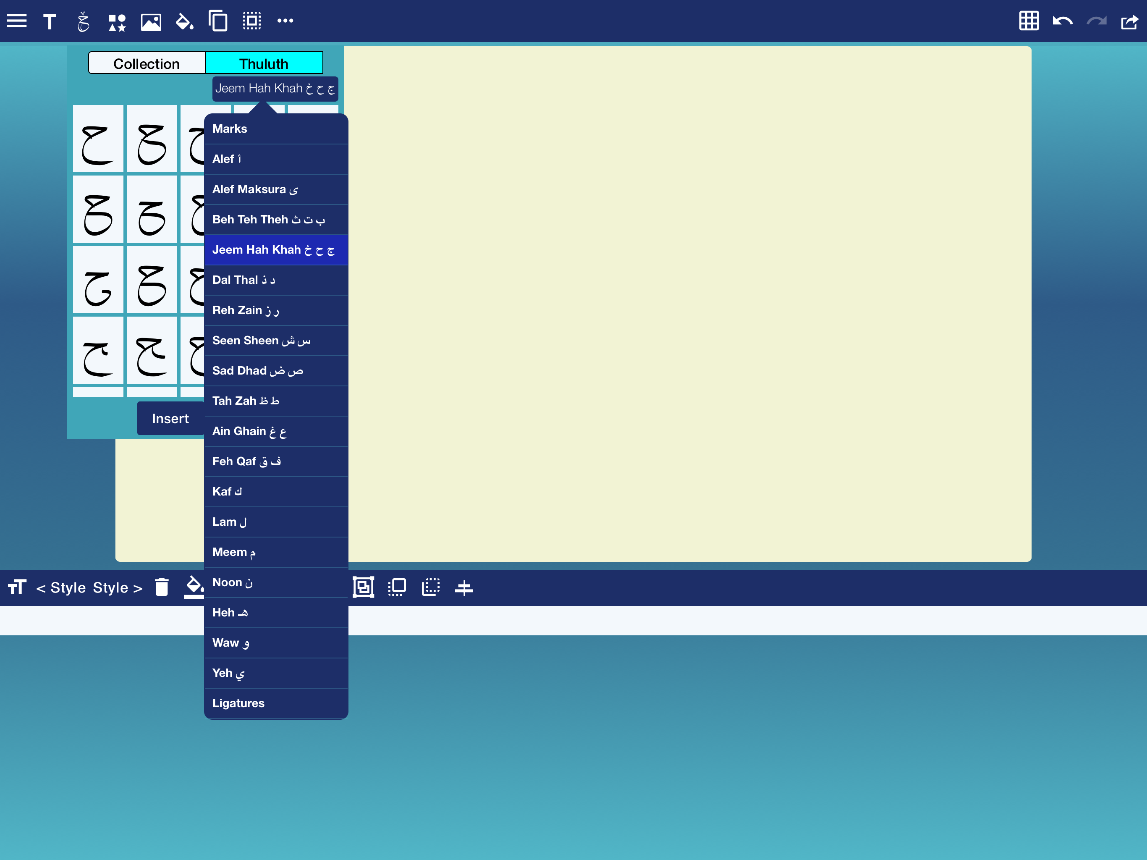Click the share export icon

point(1129,22)
